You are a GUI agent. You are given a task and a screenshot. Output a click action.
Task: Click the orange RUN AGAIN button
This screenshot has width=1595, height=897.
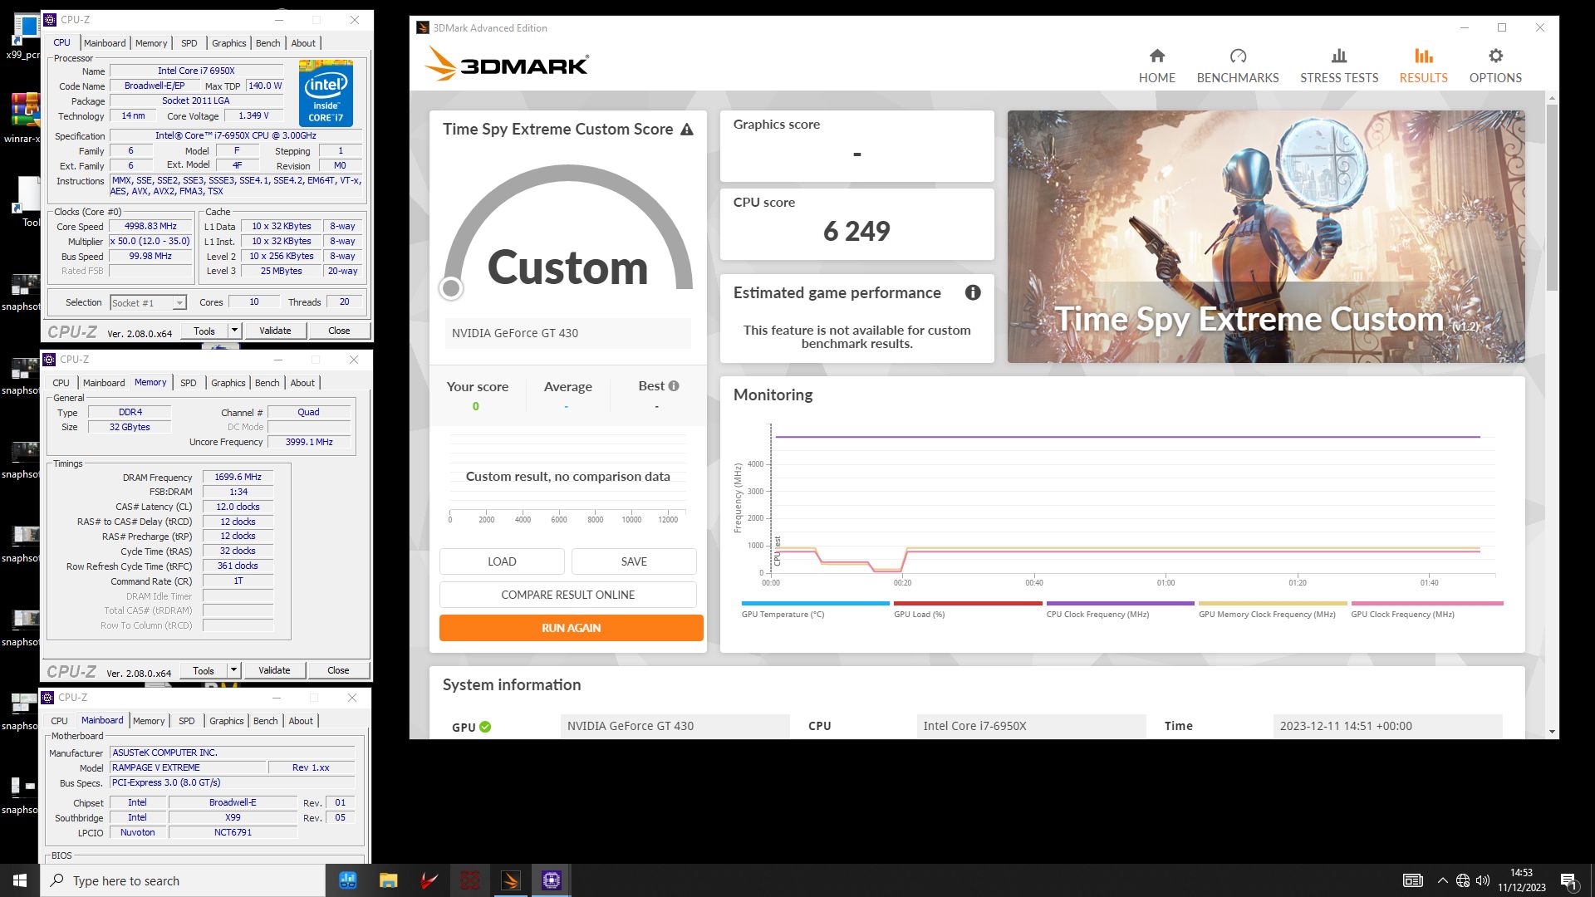[571, 628]
